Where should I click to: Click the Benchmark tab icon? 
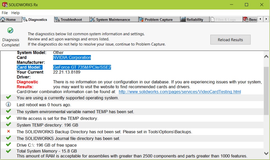(x=246, y=19)
